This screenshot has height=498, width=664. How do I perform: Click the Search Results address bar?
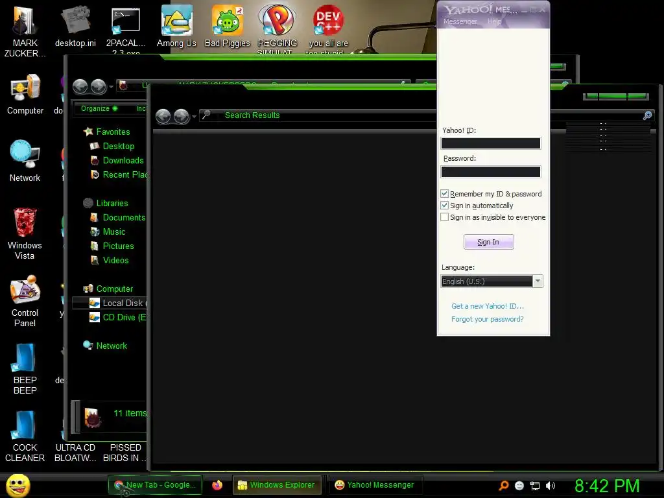click(318, 115)
